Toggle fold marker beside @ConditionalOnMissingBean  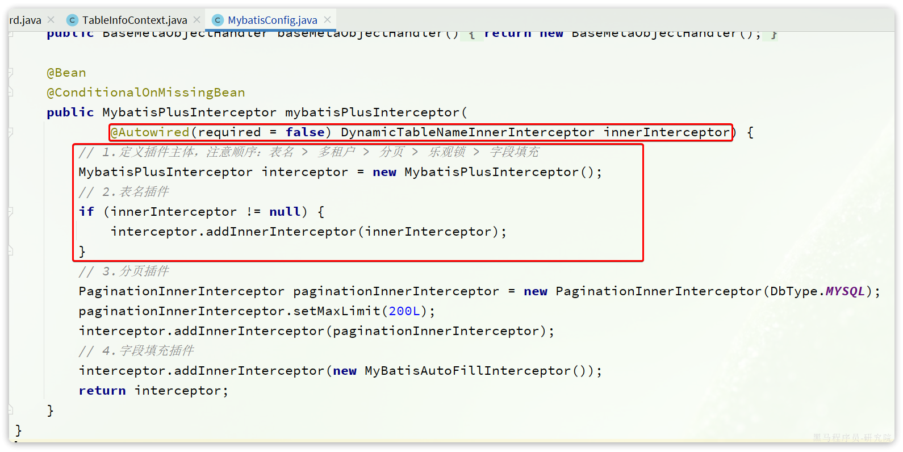click(10, 91)
